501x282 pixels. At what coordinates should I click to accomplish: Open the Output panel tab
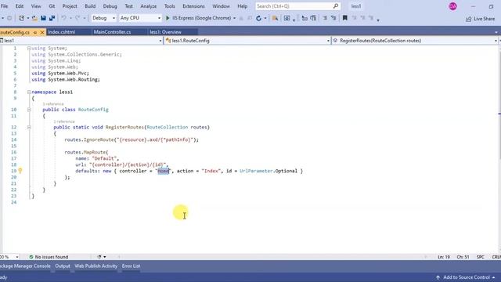point(63,266)
